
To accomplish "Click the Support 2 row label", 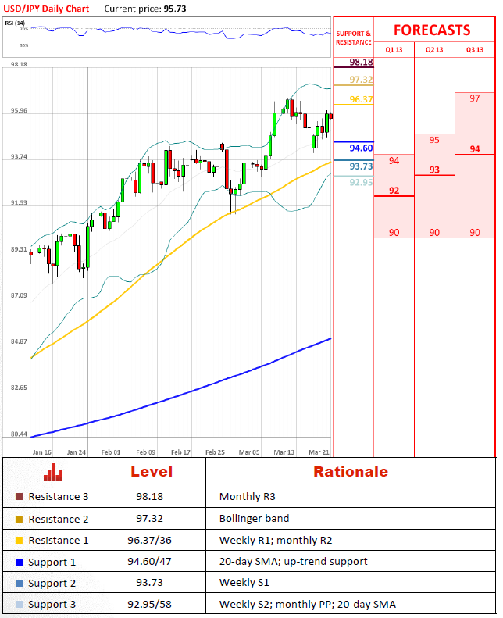I will pos(52,584).
